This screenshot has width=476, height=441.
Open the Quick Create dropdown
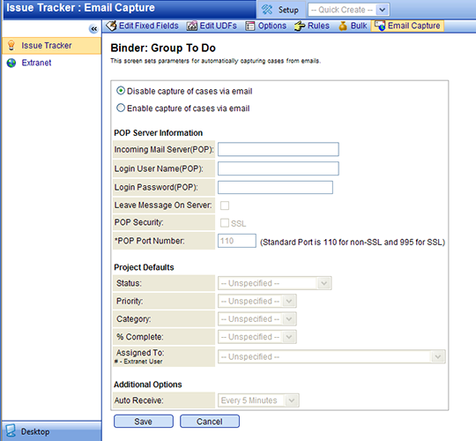pyautogui.click(x=348, y=10)
